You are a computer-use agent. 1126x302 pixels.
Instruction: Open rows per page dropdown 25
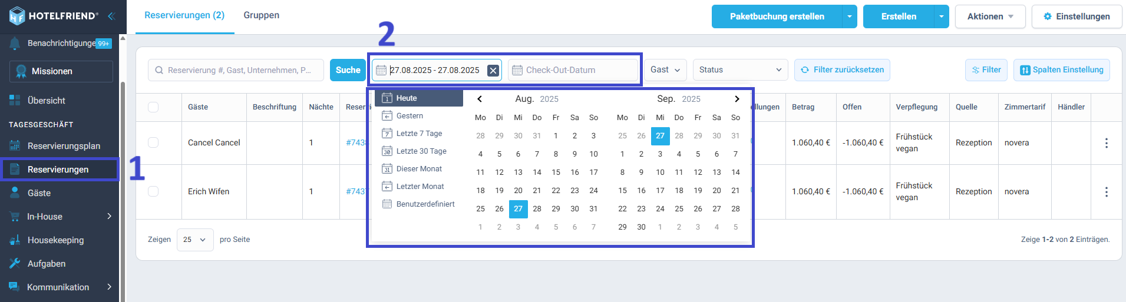195,240
